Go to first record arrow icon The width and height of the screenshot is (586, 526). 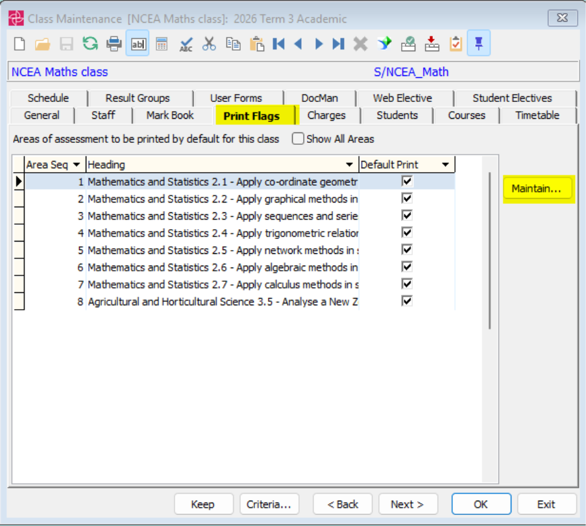[x=278, y=44]
